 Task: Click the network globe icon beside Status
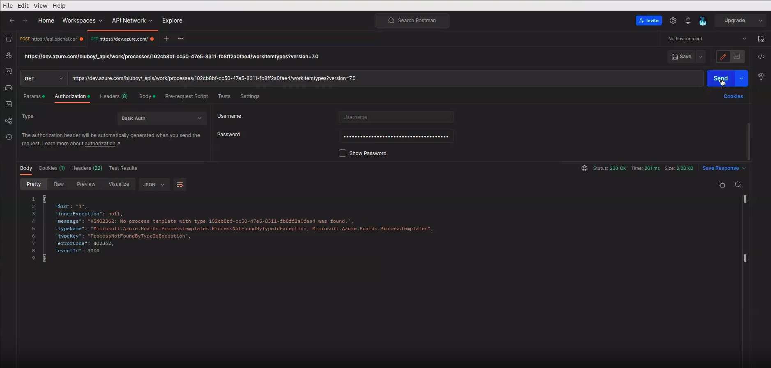(x=585, y=168)
